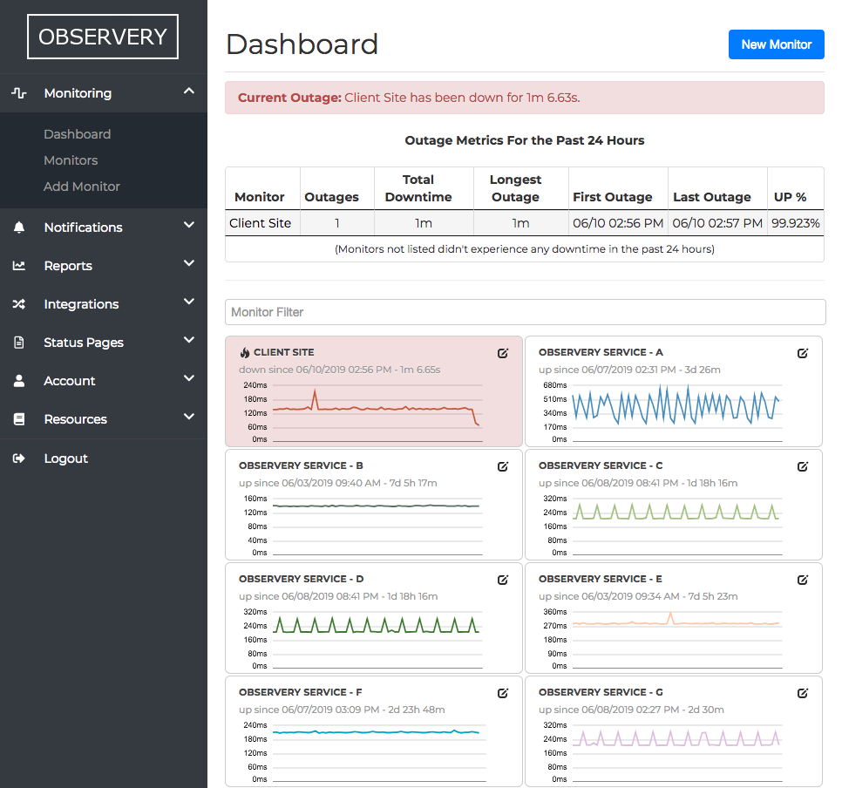
Task: Click the Total Downtime column header
Action: [x=418, y=188]
